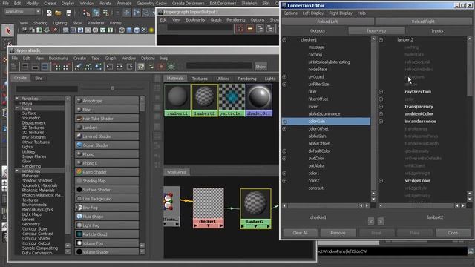Create a Layered Shader node
Screen dimensions: 475x267
click(x=107, y=136)
